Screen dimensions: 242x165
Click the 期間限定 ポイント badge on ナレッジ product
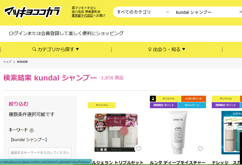pyautogui.click(x=226, y=105)
